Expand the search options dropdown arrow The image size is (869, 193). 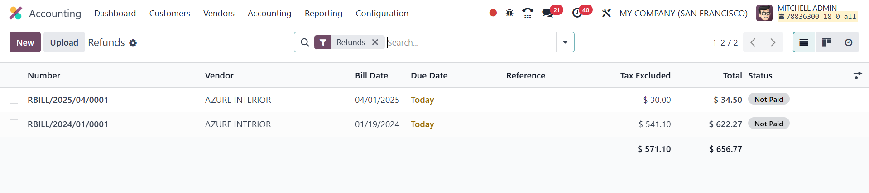565,42
